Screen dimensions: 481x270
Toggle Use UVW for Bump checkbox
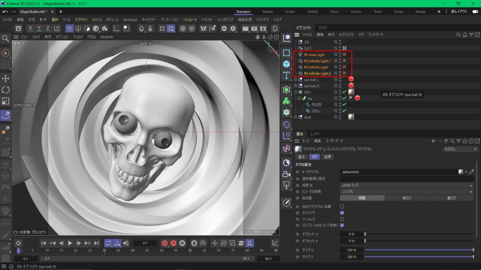(342, 225)
